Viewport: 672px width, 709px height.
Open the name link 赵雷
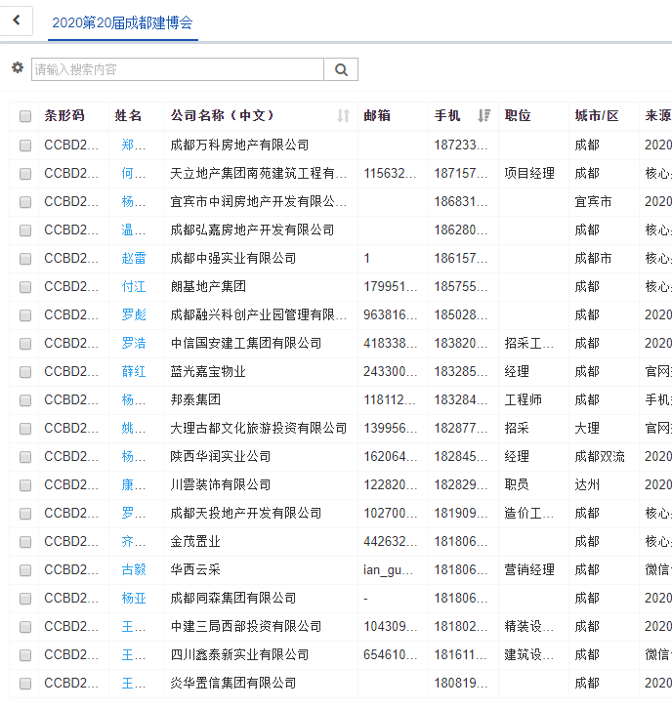pyautogui.click(x=134, y=258)
